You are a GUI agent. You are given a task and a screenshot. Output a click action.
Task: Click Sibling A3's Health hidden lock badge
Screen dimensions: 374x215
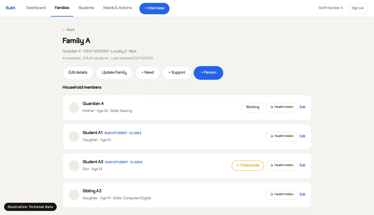tap(282, 195)
